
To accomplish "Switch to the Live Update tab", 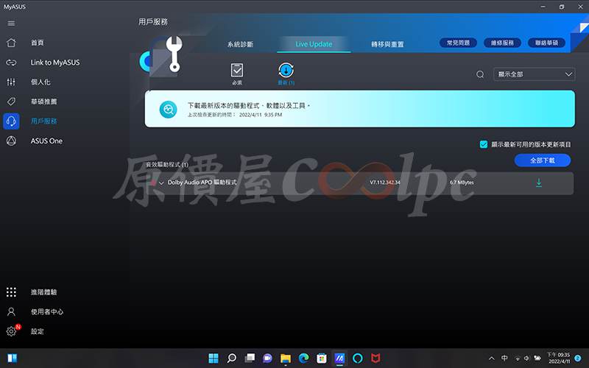I will (x=314, y=44).
